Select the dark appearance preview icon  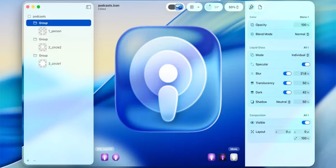(223, 157)
